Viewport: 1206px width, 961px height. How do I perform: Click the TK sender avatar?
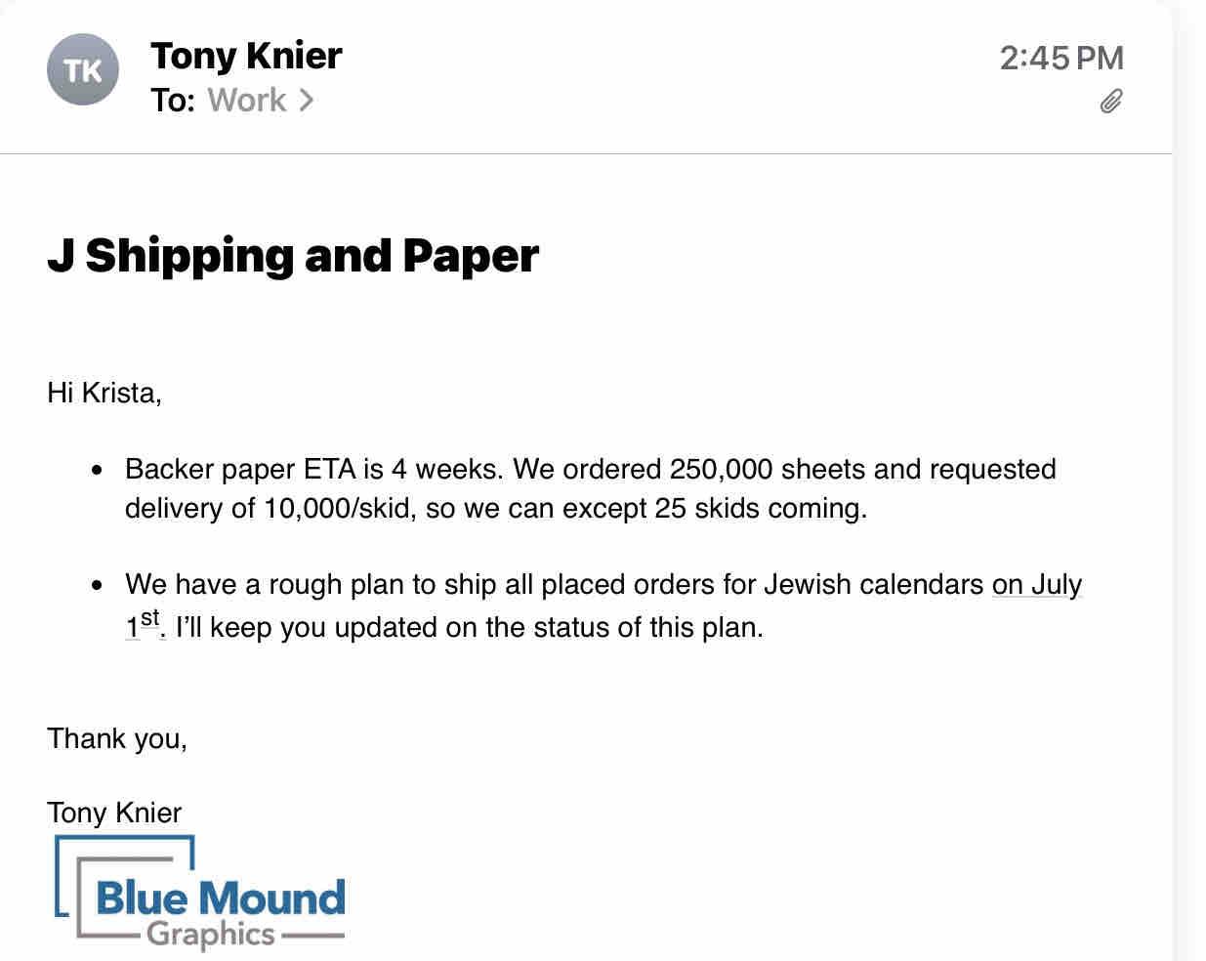(83, 69)
